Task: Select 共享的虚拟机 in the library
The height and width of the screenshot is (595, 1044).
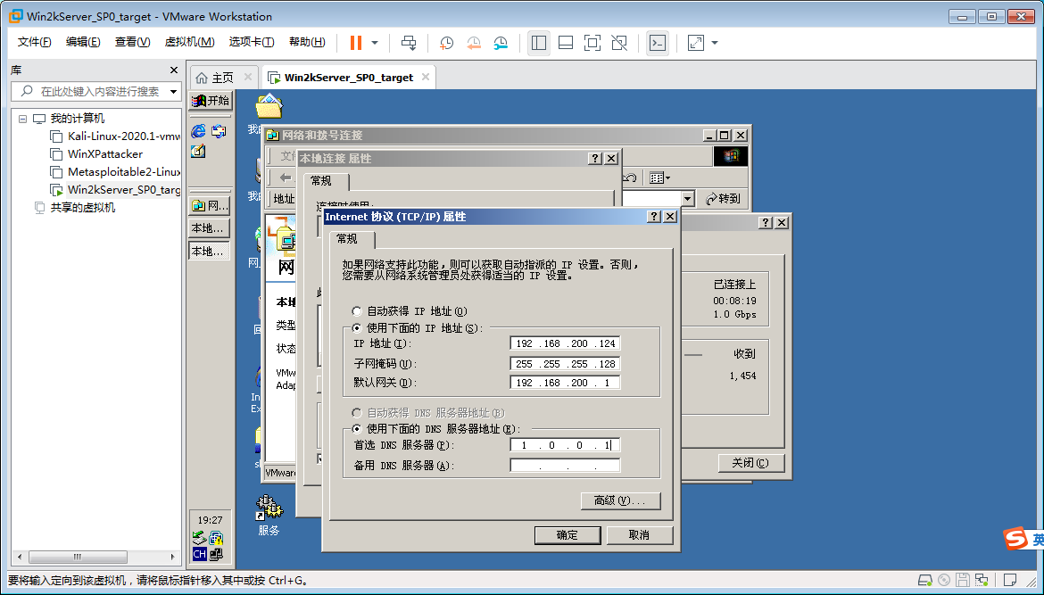Action: 75,208
